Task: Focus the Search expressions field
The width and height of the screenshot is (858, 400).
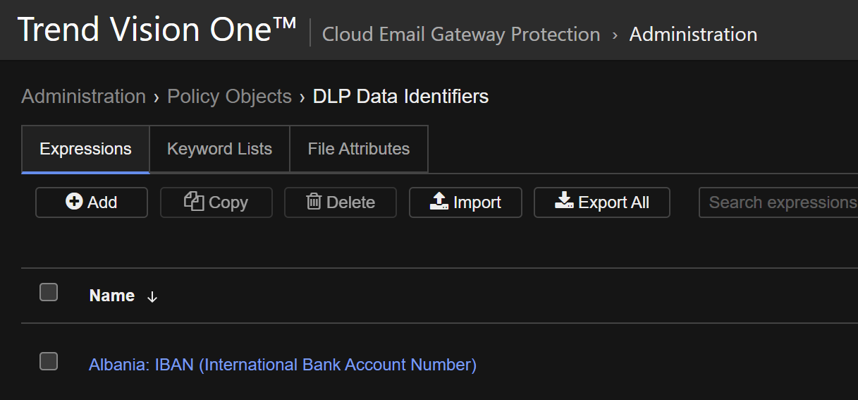Action: (x=779, y=202)
